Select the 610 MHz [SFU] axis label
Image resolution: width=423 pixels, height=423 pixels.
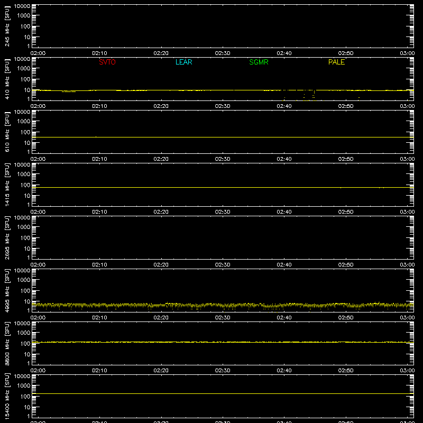click(7, 132)
